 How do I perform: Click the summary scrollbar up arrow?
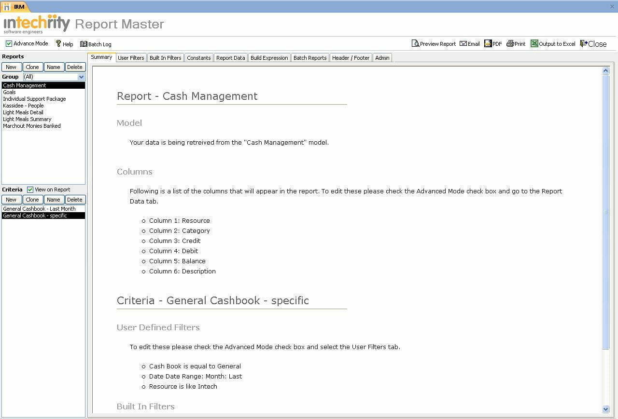tap(606, 71)
